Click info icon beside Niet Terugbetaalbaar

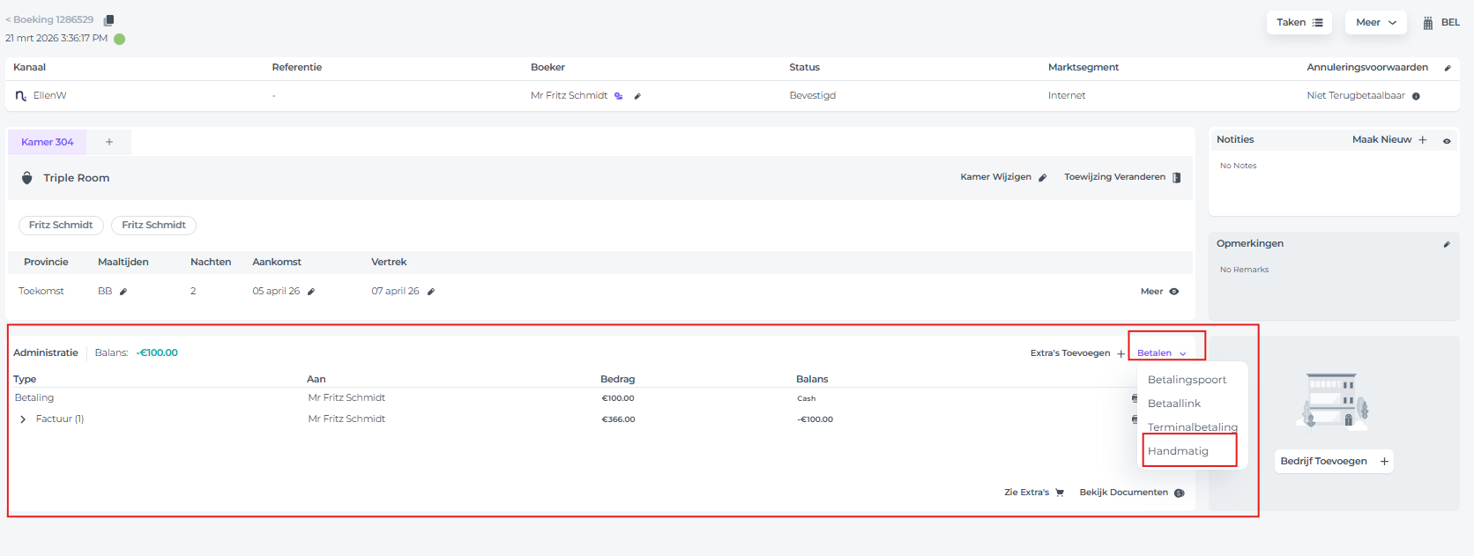[1416, 96]
